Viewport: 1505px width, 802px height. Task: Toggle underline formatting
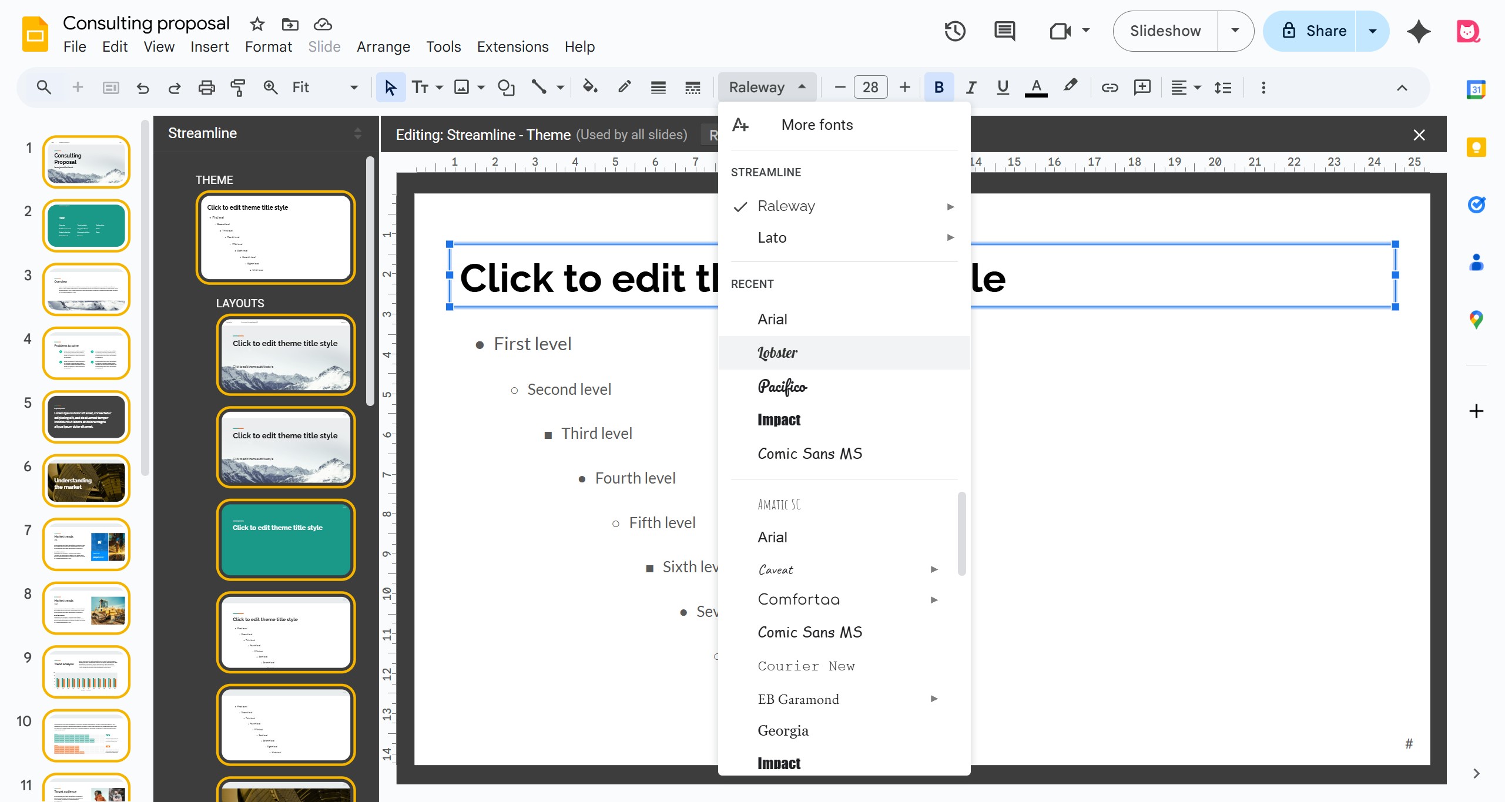(1003, 88)
